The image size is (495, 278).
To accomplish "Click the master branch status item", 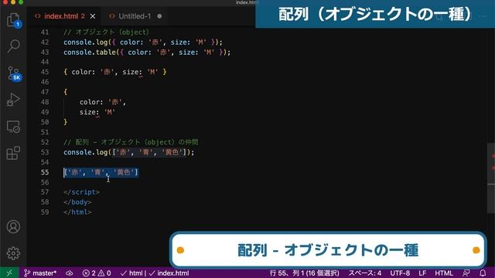I will pyautogui.click(x=40, y=273).
